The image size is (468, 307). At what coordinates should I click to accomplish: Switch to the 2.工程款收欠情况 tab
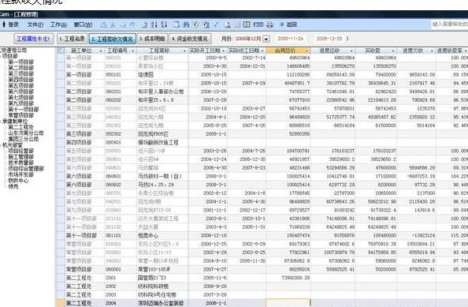(x=112, y=39)
